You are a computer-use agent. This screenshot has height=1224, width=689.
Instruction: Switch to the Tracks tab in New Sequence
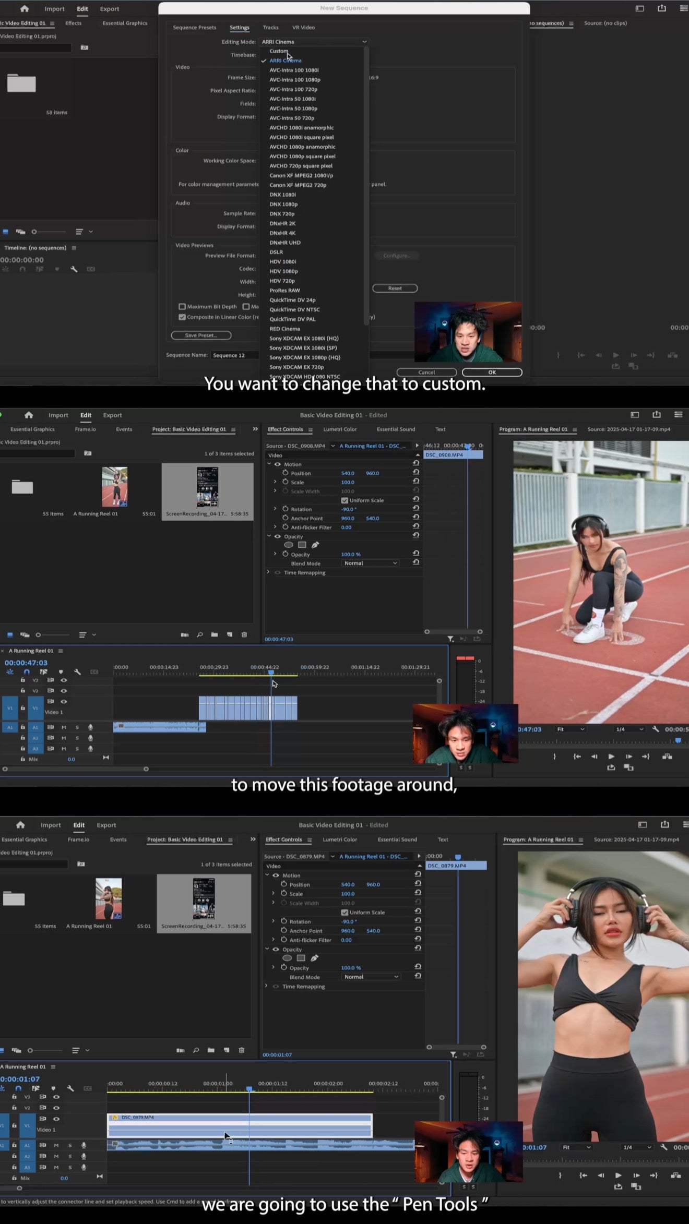pos(270,28)
